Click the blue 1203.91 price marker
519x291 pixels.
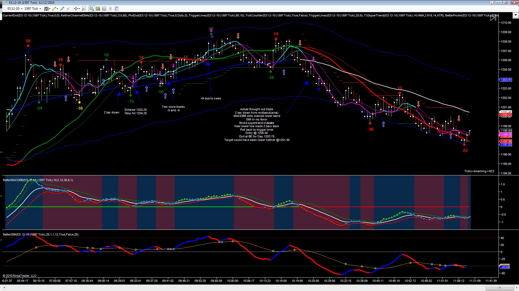pos(506,80)
